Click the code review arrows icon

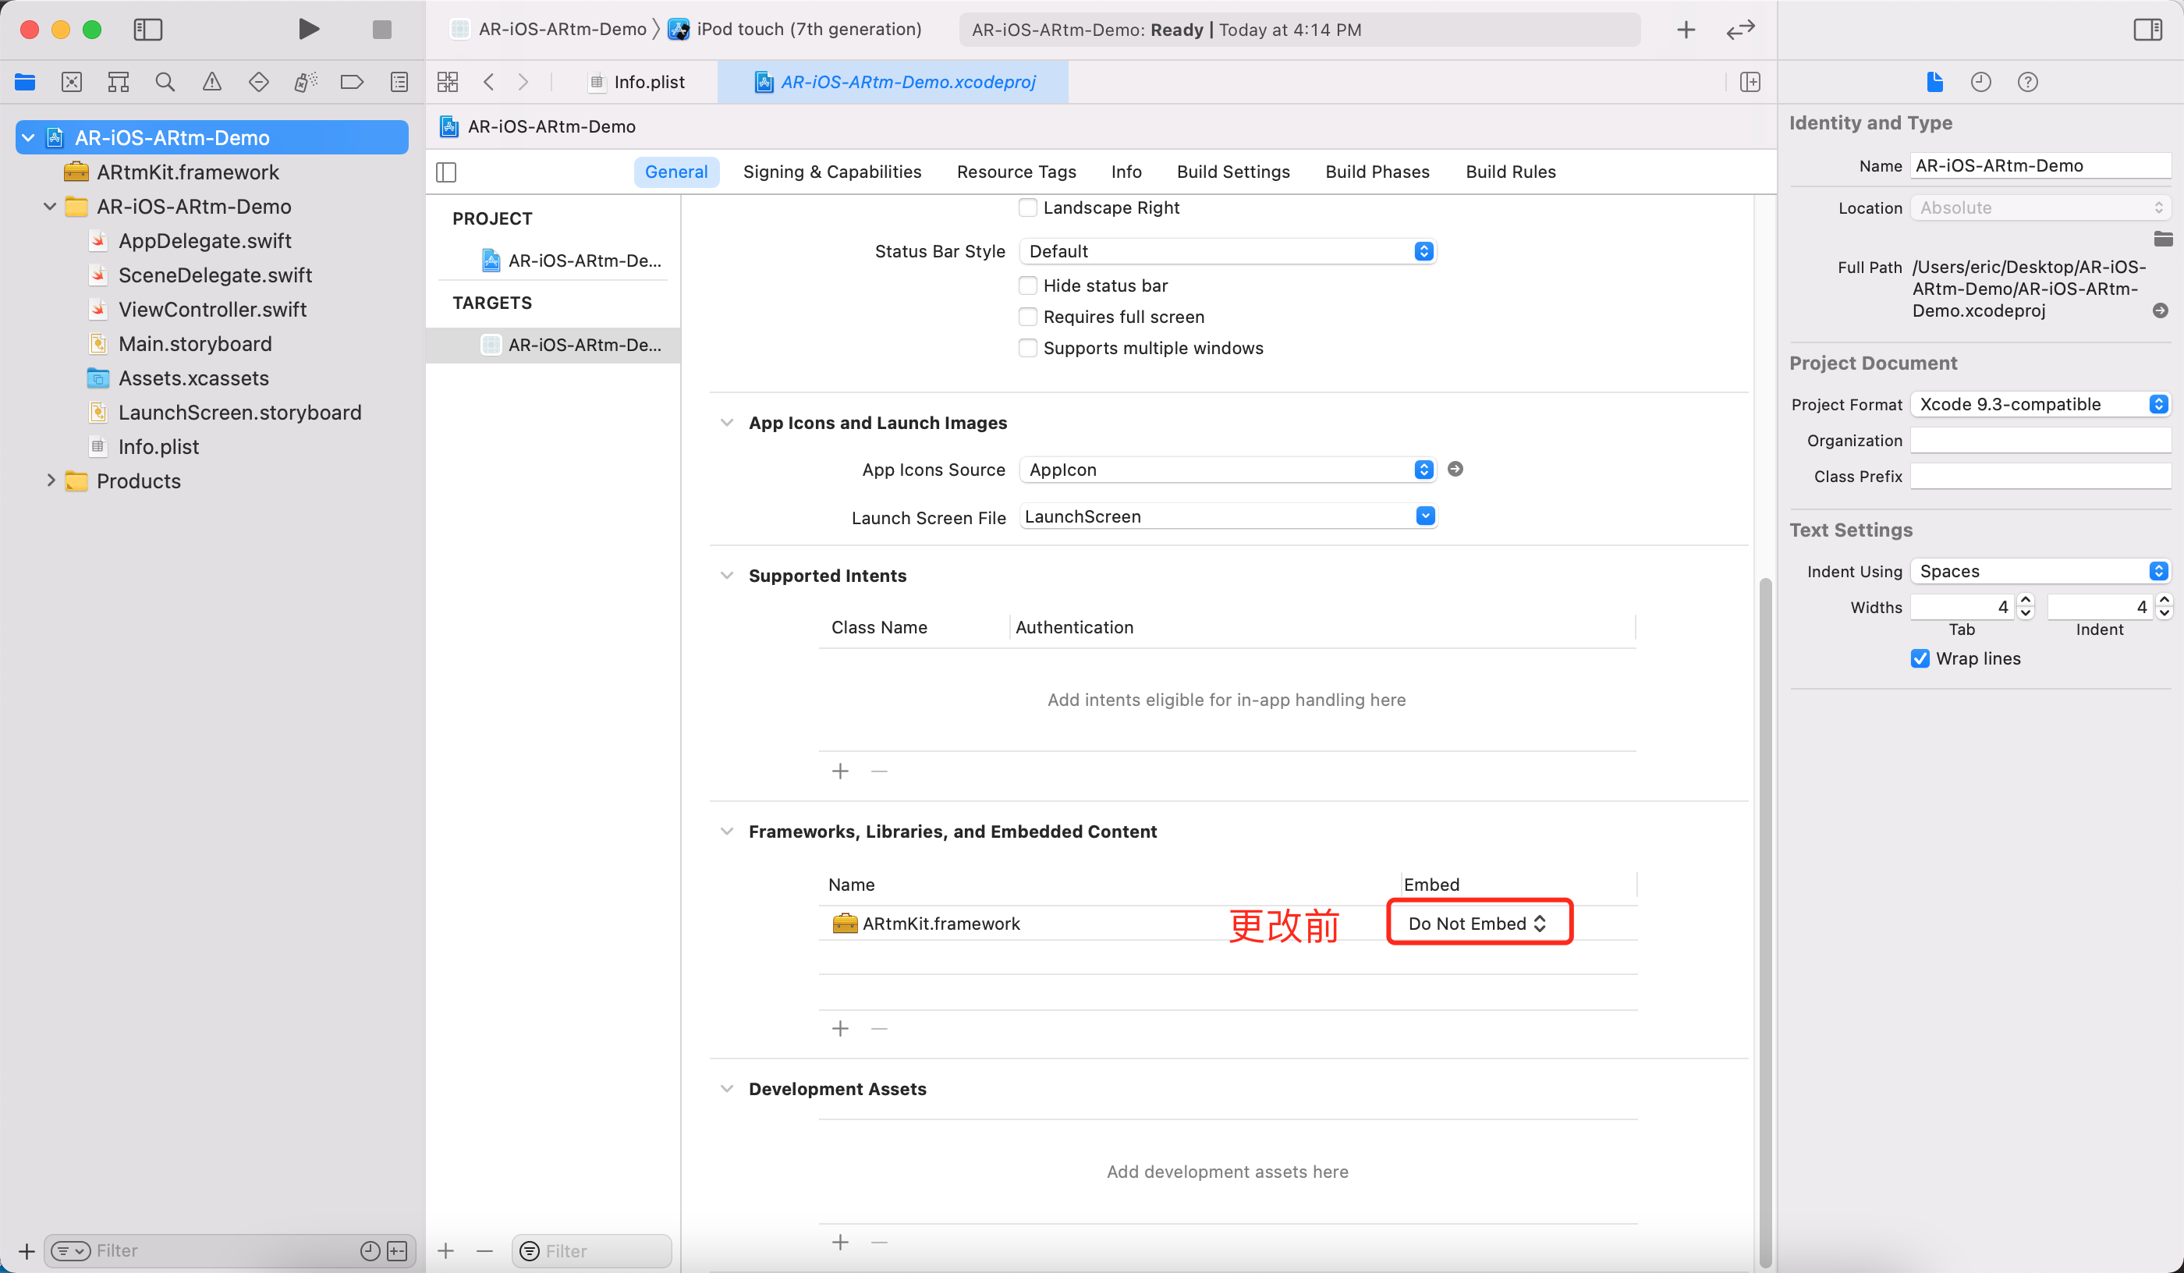(1741, 30)
